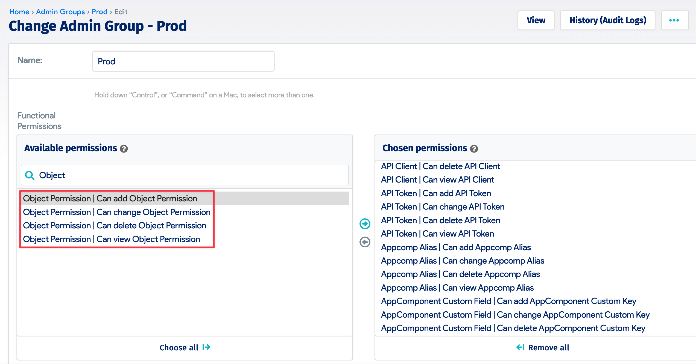Viewport: 696px width, 364px height.
Task: Go to Home breadcrumb
Action: click(19, 12)
